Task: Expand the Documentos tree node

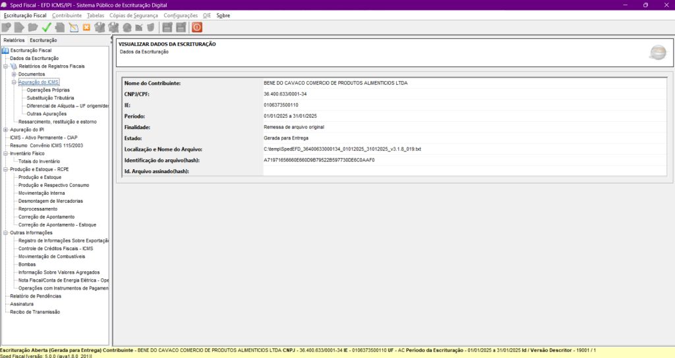Action: (14, 74)
